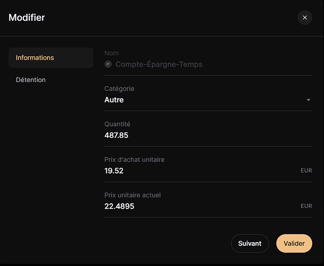Focus the Quantité field showing 487.85
This screenshot has height=266, width=324.
click(208, 135)
